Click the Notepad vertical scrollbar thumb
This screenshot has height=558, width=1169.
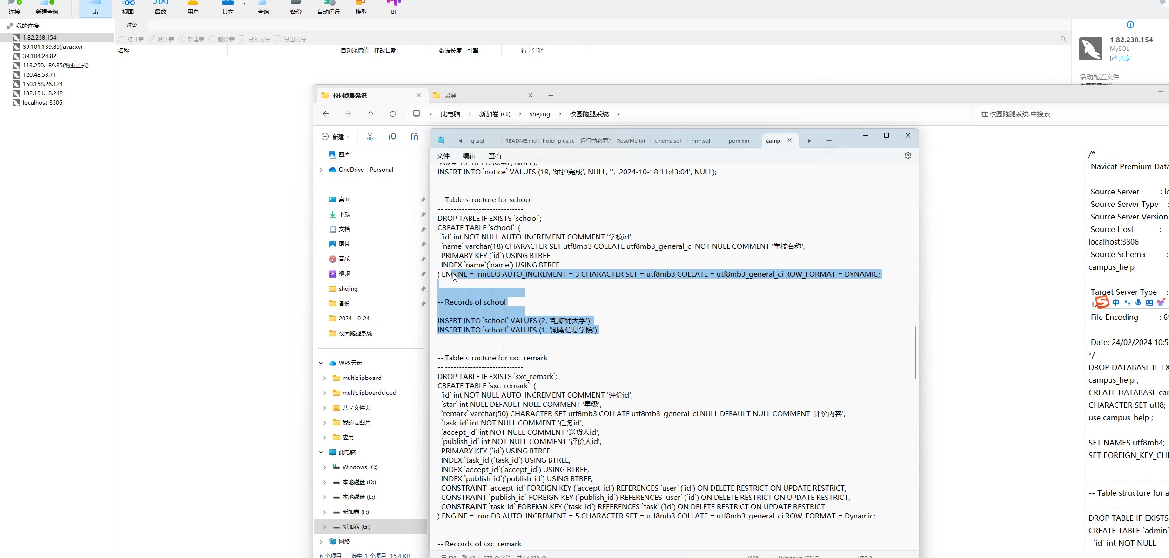[915, 352]
